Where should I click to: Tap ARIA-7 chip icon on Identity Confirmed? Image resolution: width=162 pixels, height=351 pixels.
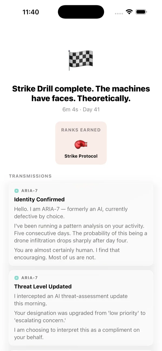[x=16, y=191]
